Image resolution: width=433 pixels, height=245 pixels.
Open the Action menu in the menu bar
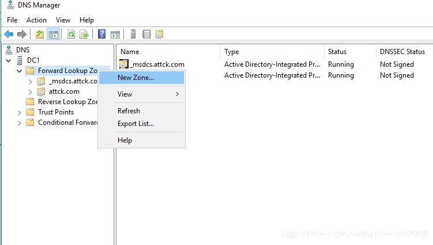pyautogui.click(x=36, y=20)
